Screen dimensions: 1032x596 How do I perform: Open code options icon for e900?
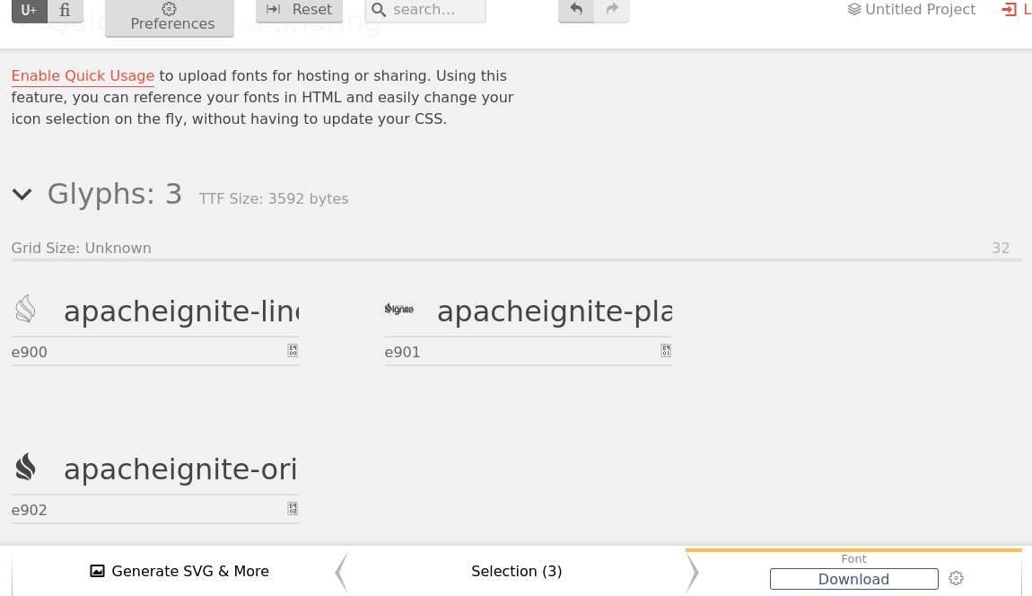click(293, 351)
